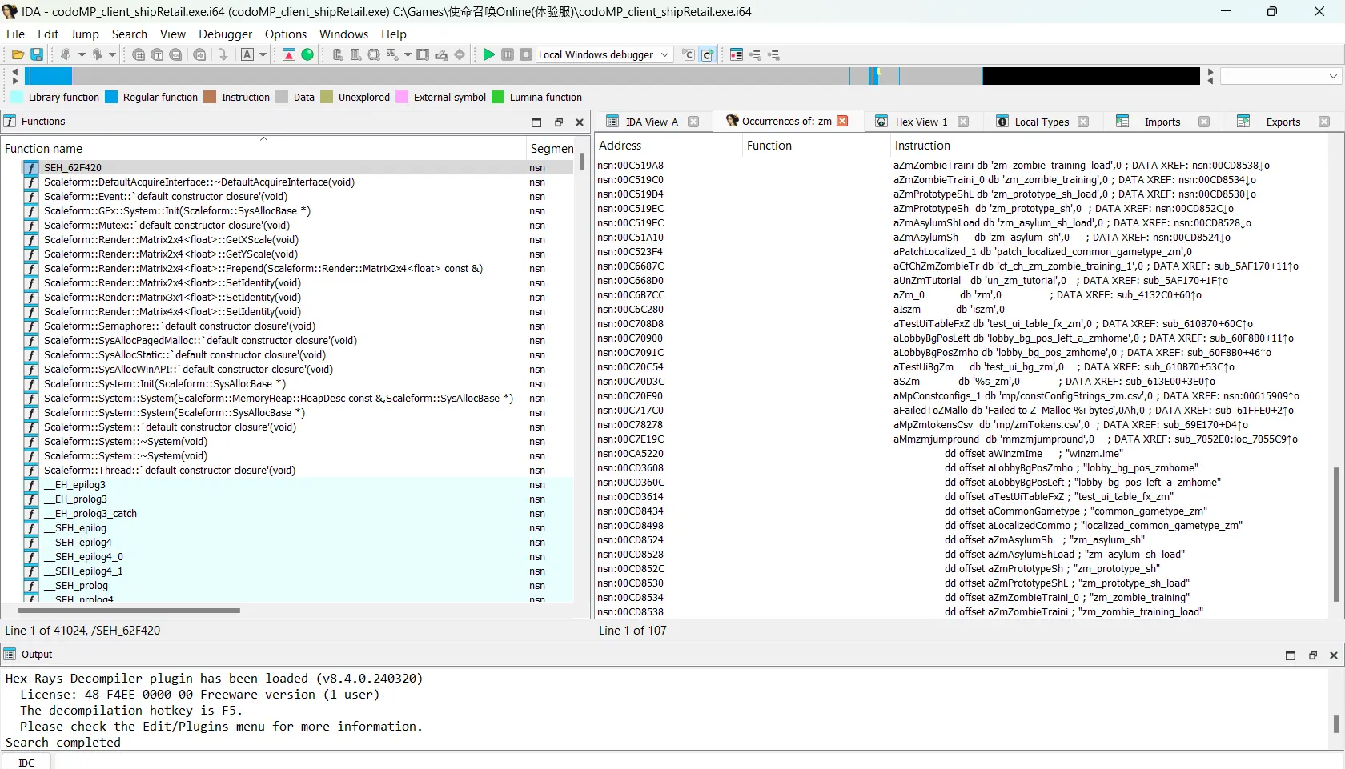This screenshot has height=769, width=1345.
Task: Expand the Local Windows debugger dropdown
Action: (664, 54)
